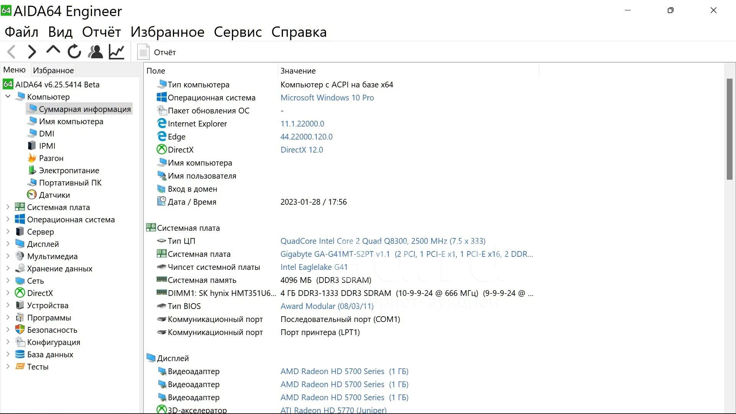Open the DirectX 12.0 link

(302, 149)
